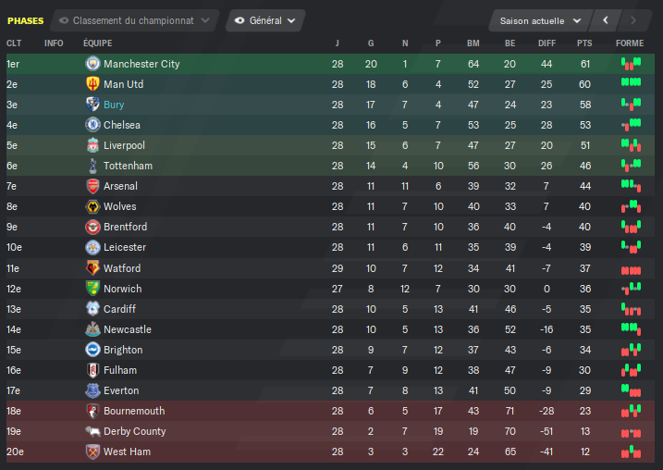Open the Saison actuelle dropdown
Viewport: 663px width, 470px height.
(x=539, y=20)
